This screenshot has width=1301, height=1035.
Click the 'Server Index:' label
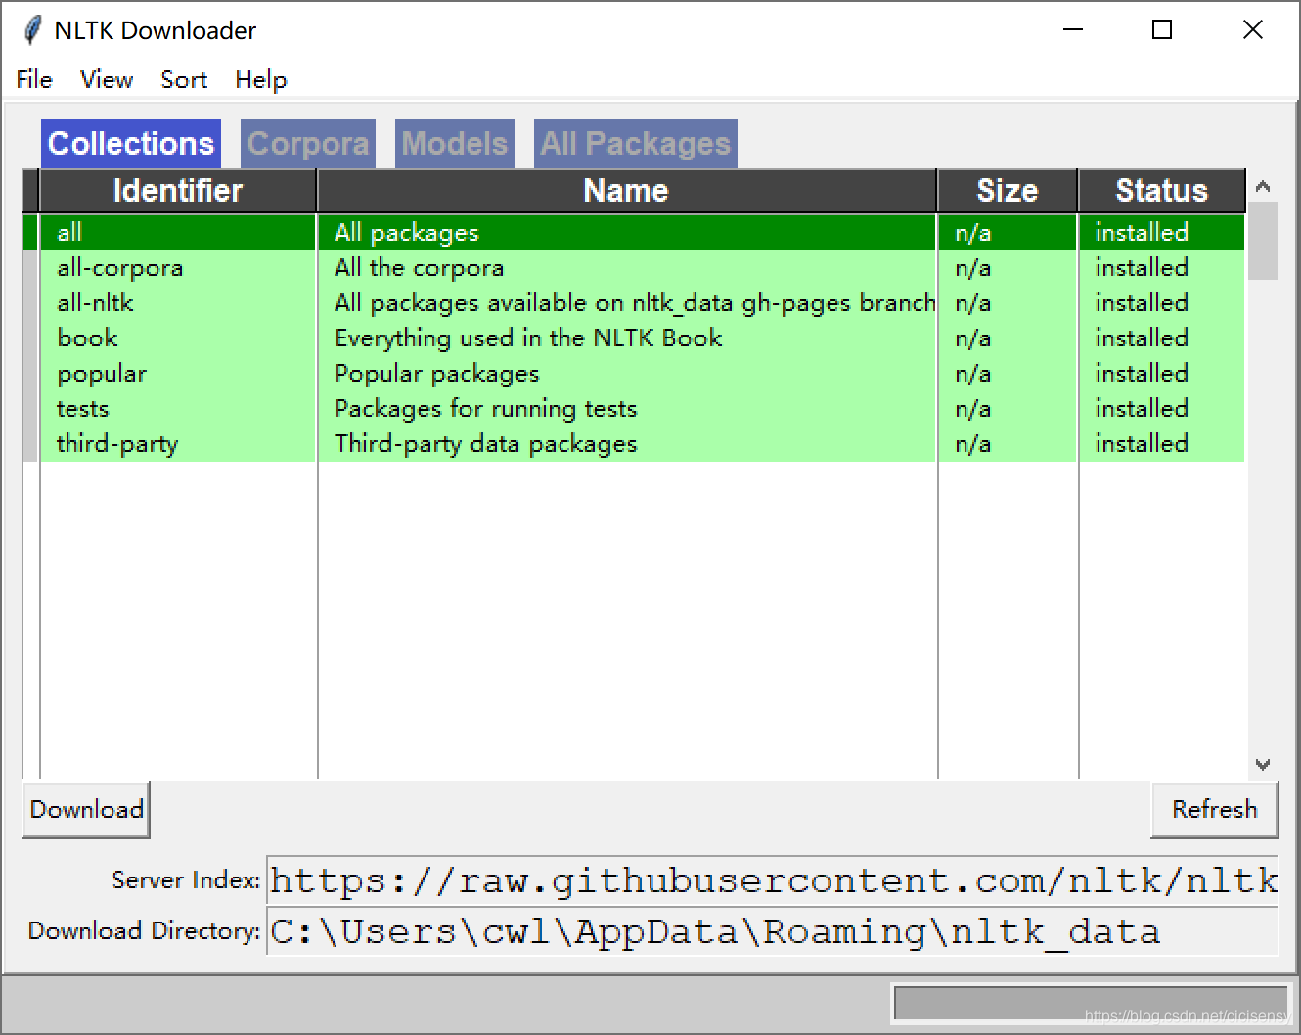(186, 880)
